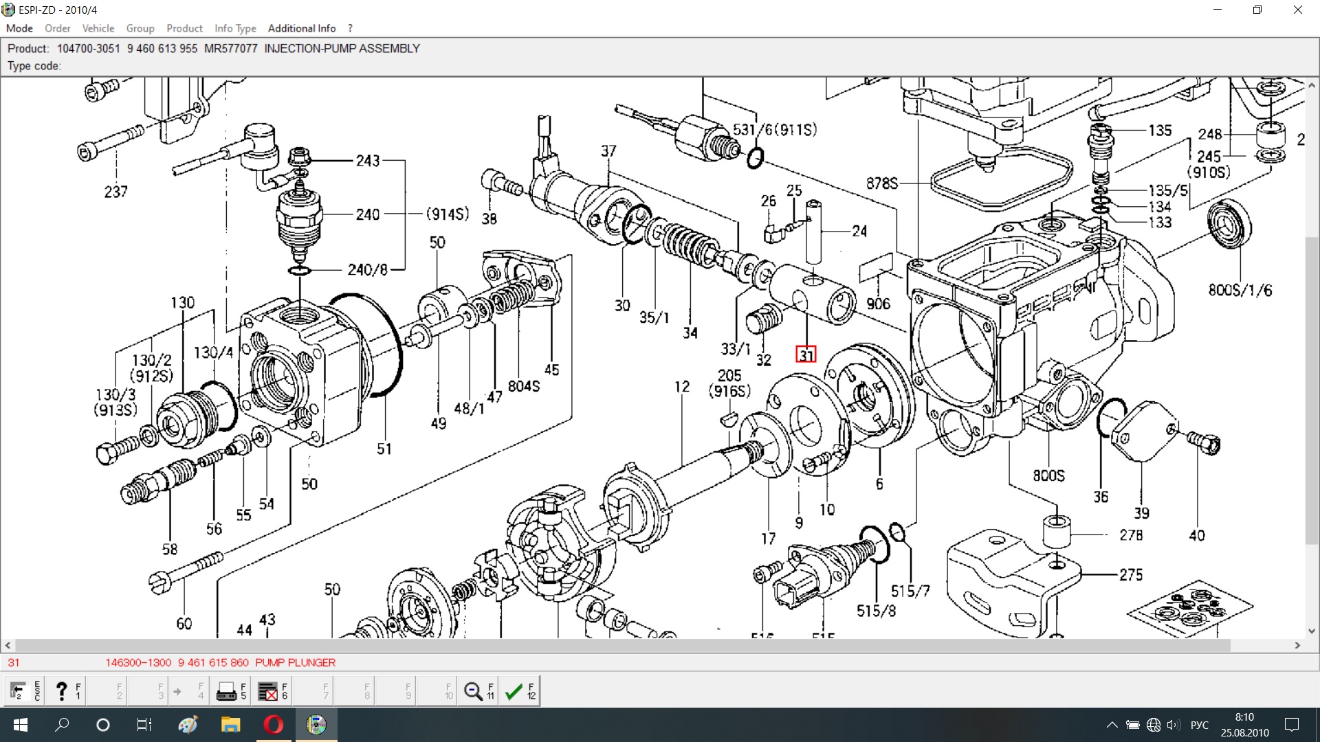Click the F6 list delete icon
Image resolution: width=1320 pixels, height=742 pixels.
pyautogui.click(x=267, y=691)
